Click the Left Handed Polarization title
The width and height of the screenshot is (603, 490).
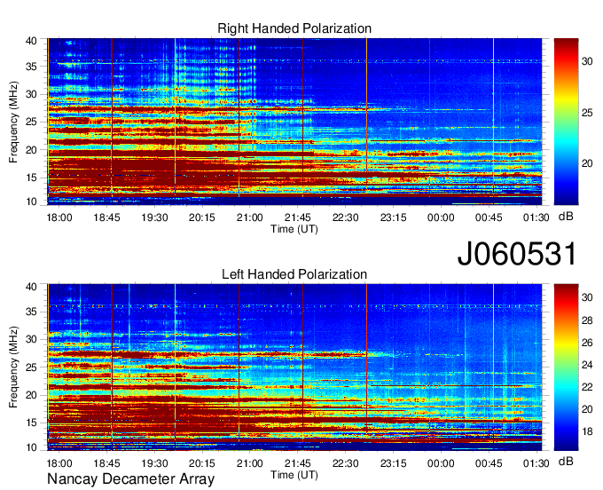(294, 274)
